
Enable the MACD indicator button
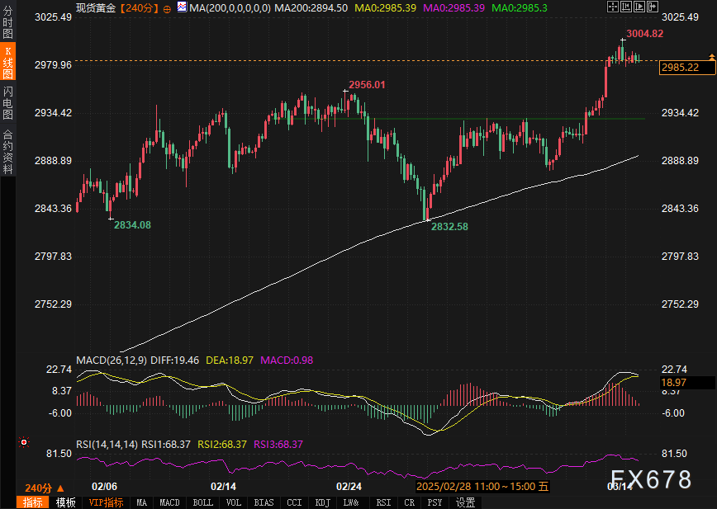click(x=169, y=502)
